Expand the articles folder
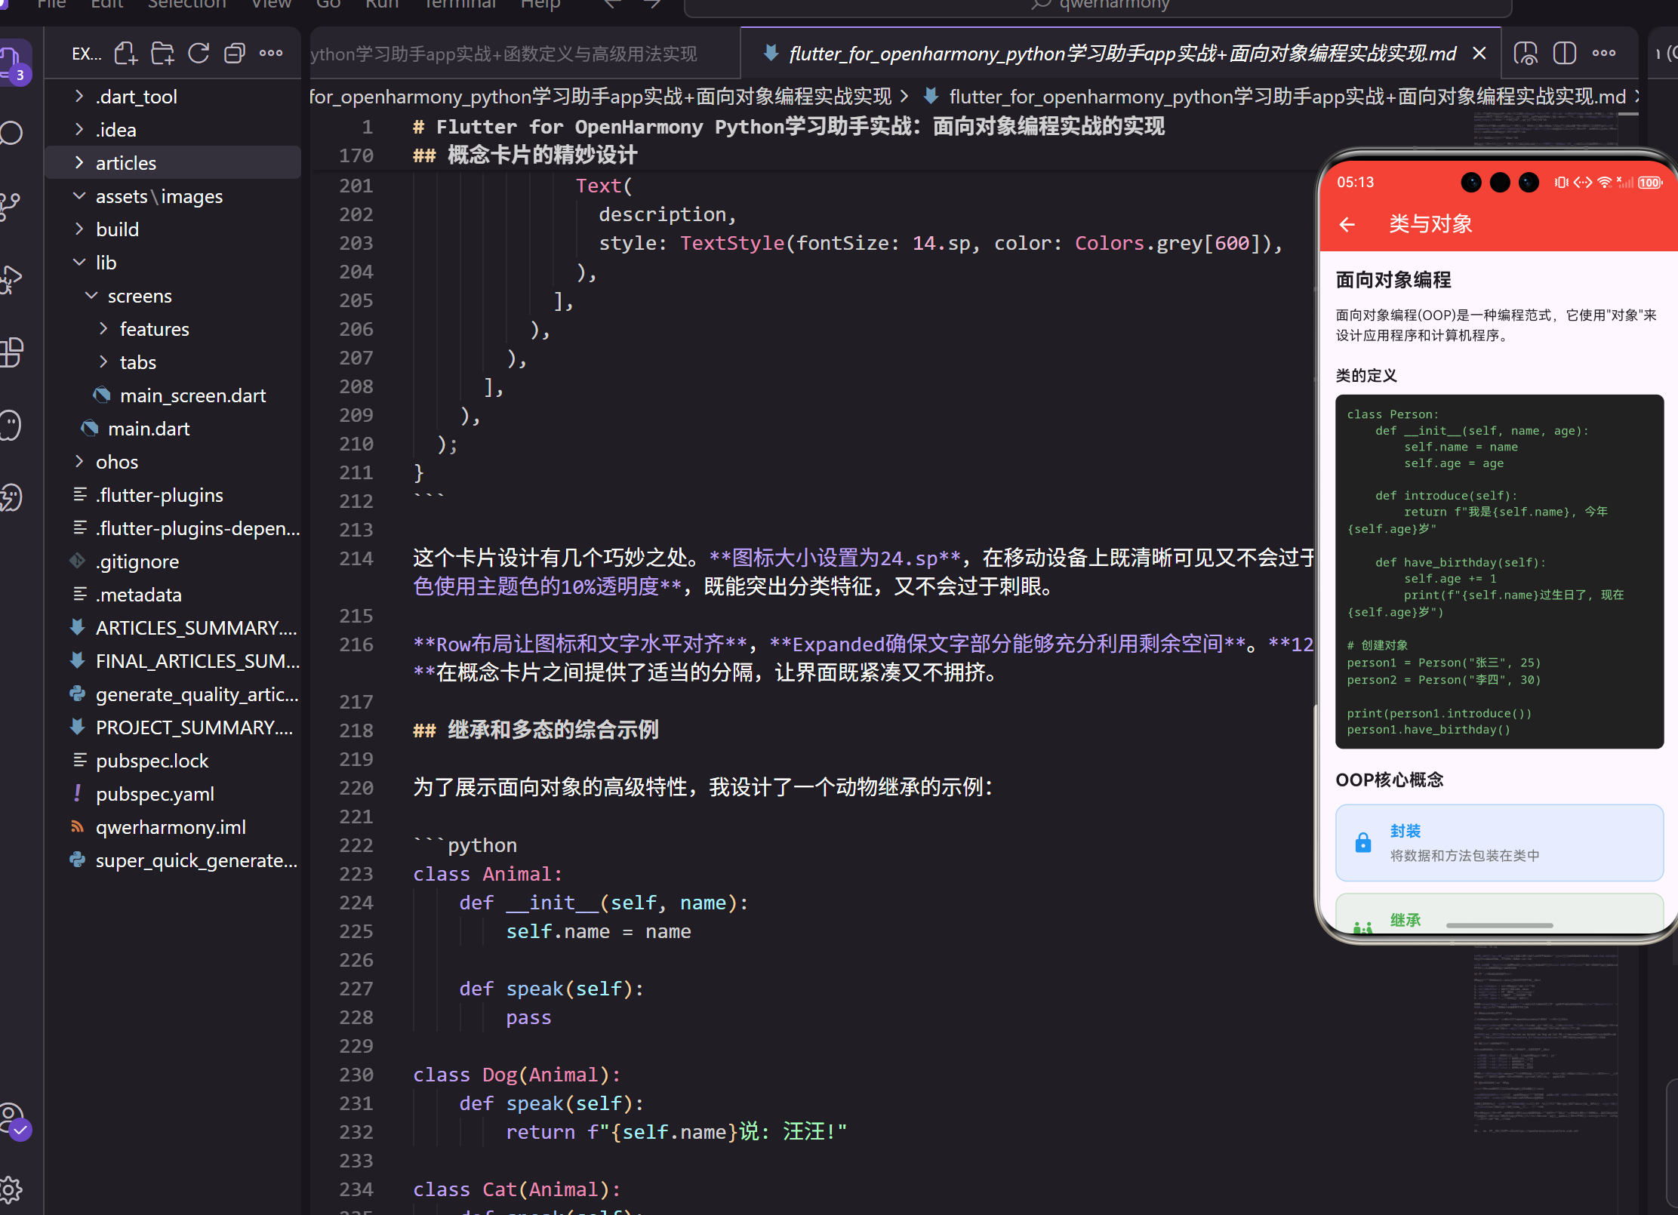The width and height of the screenshot is (1678, 1215). pos(125,163)
